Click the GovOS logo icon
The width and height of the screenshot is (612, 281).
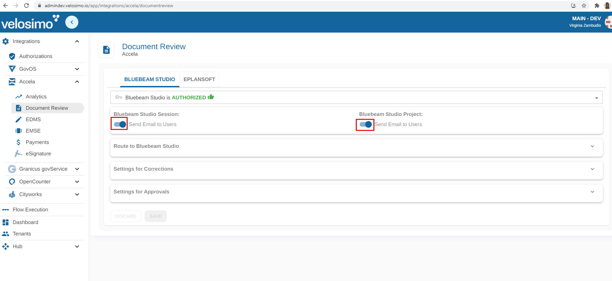(x=12, y=69)
